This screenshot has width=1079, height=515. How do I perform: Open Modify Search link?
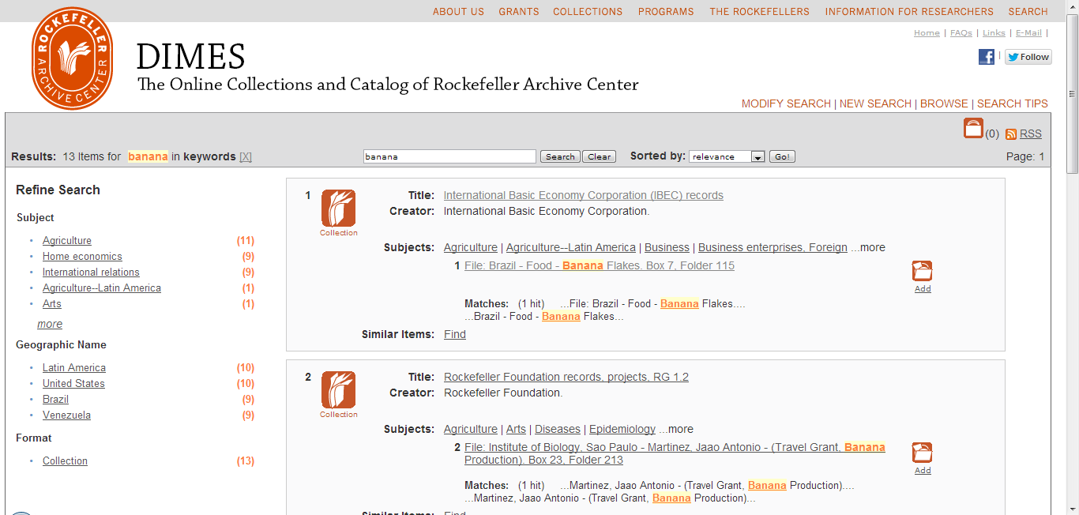pos(786,103)
